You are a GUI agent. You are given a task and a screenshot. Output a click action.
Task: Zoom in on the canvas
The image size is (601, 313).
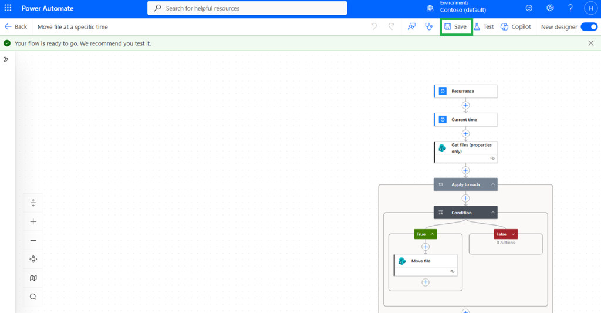33,222
